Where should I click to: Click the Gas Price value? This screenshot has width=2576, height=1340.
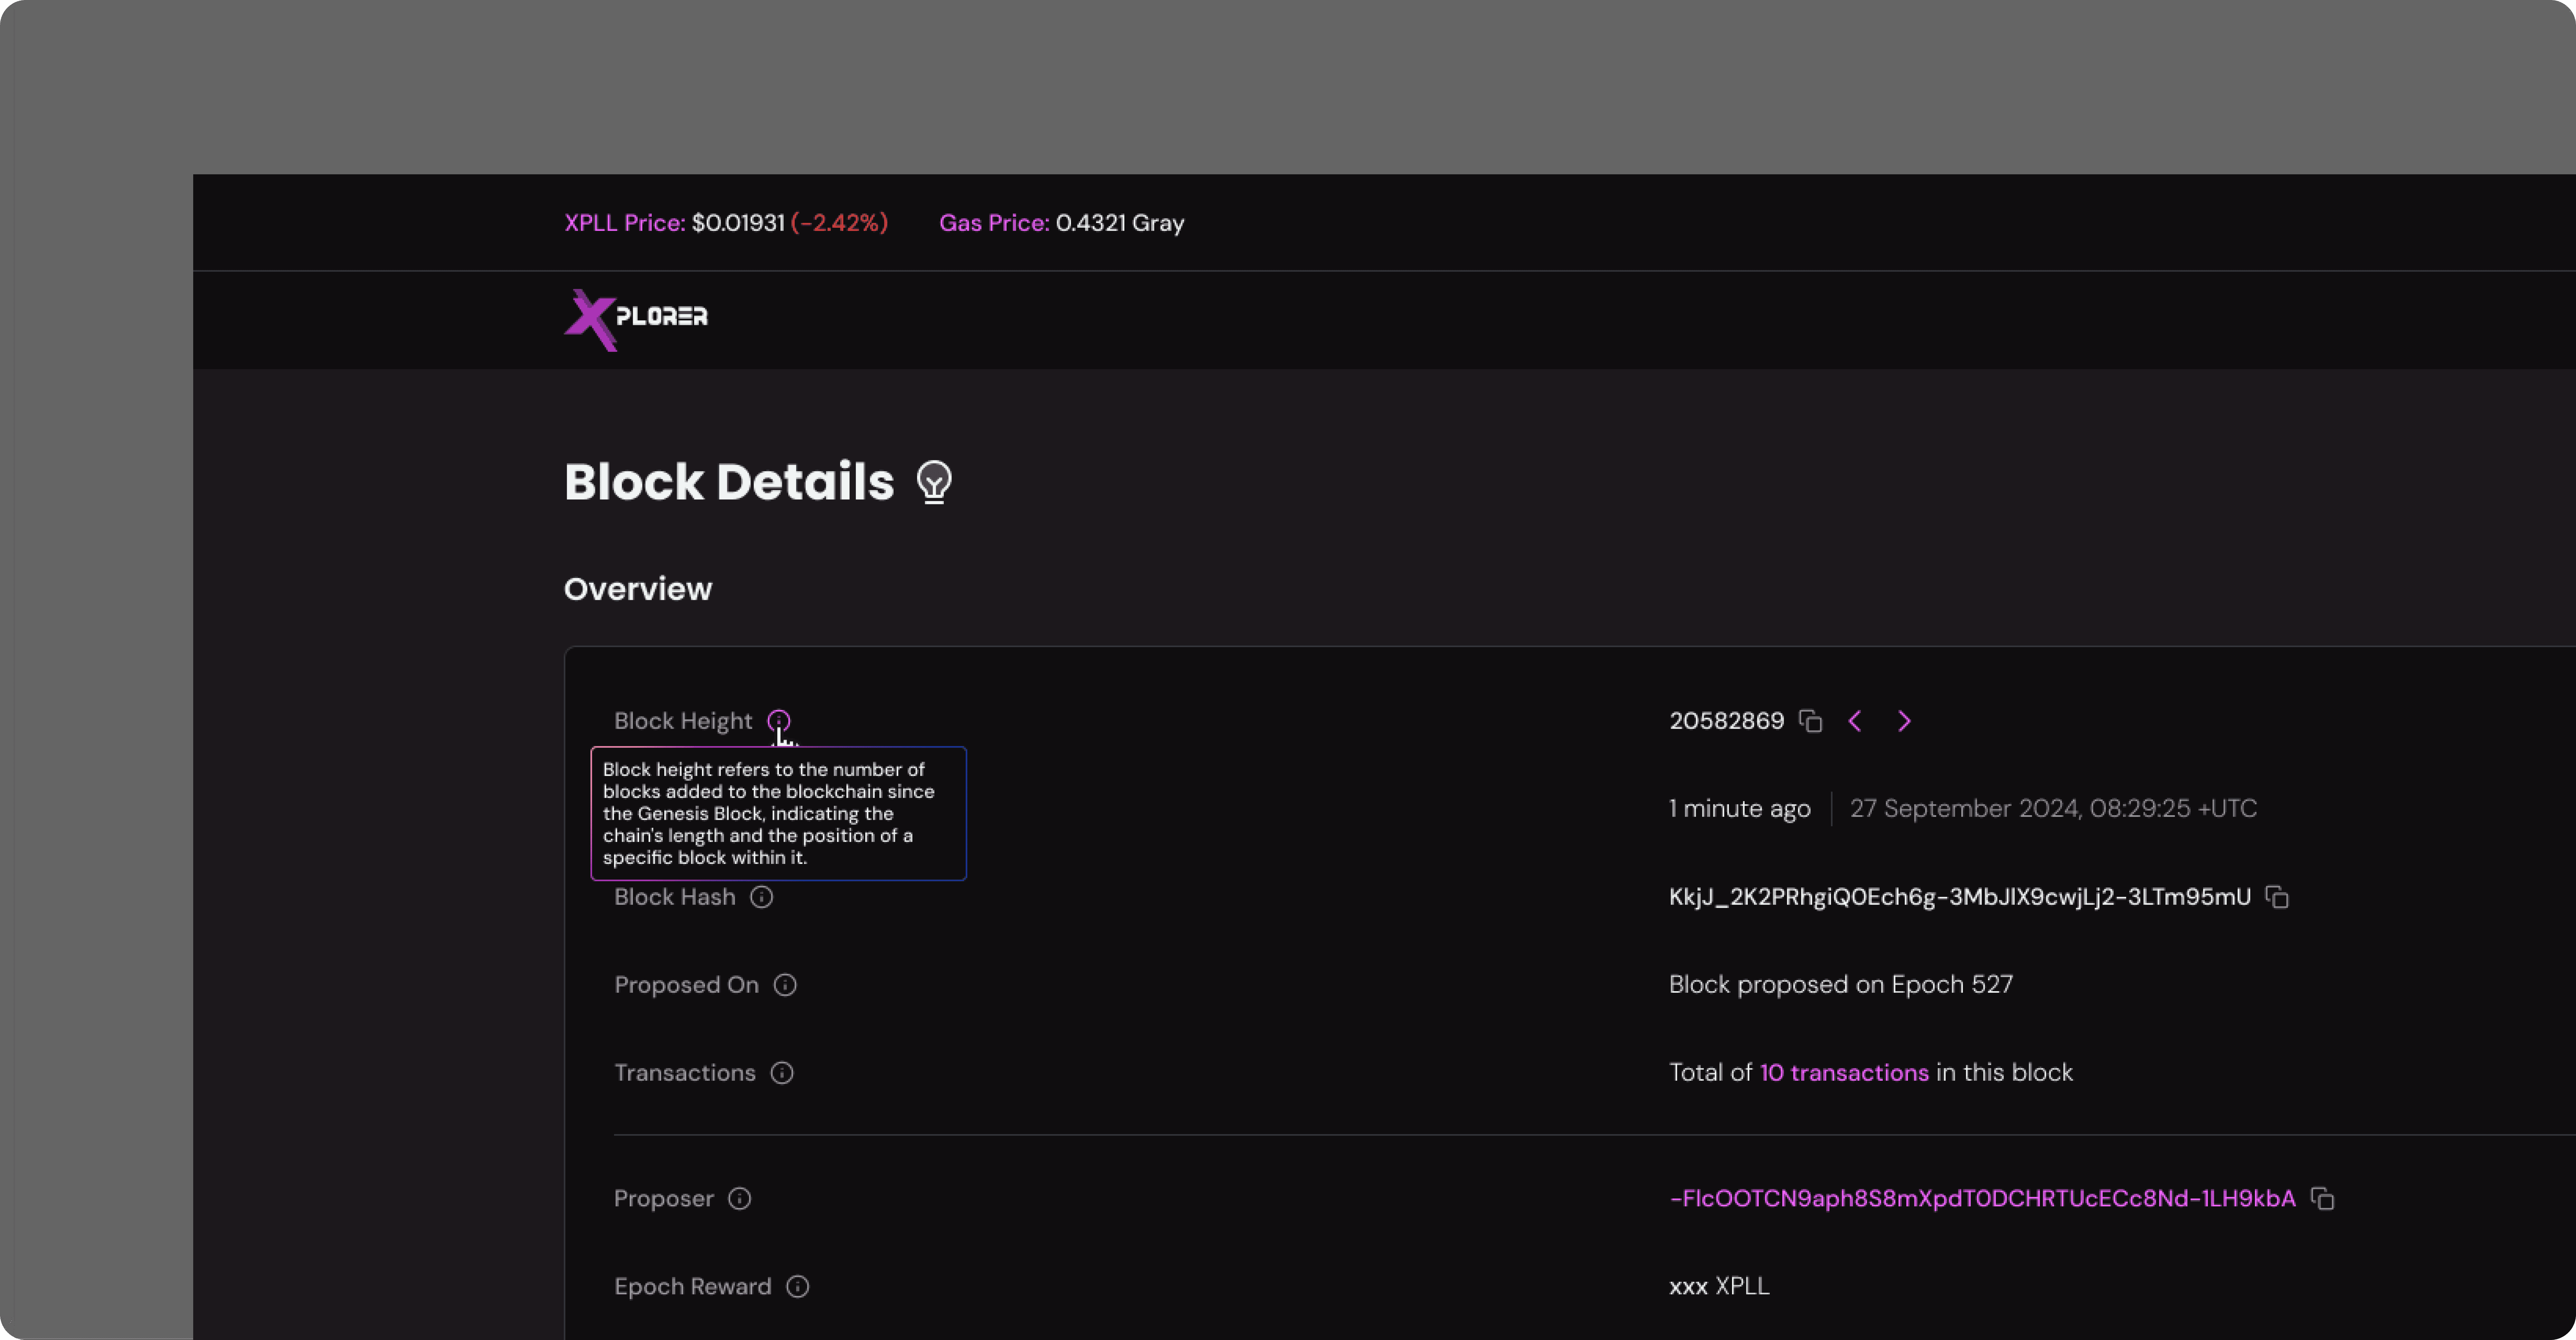pos(1119,223)
